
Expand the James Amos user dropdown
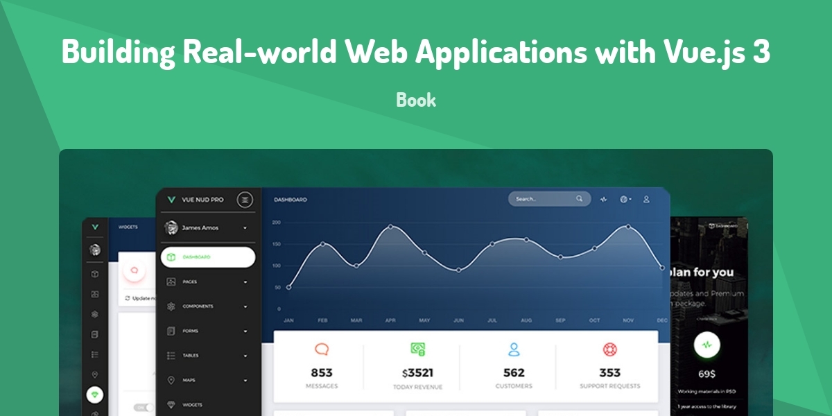[x=245, y=227]
